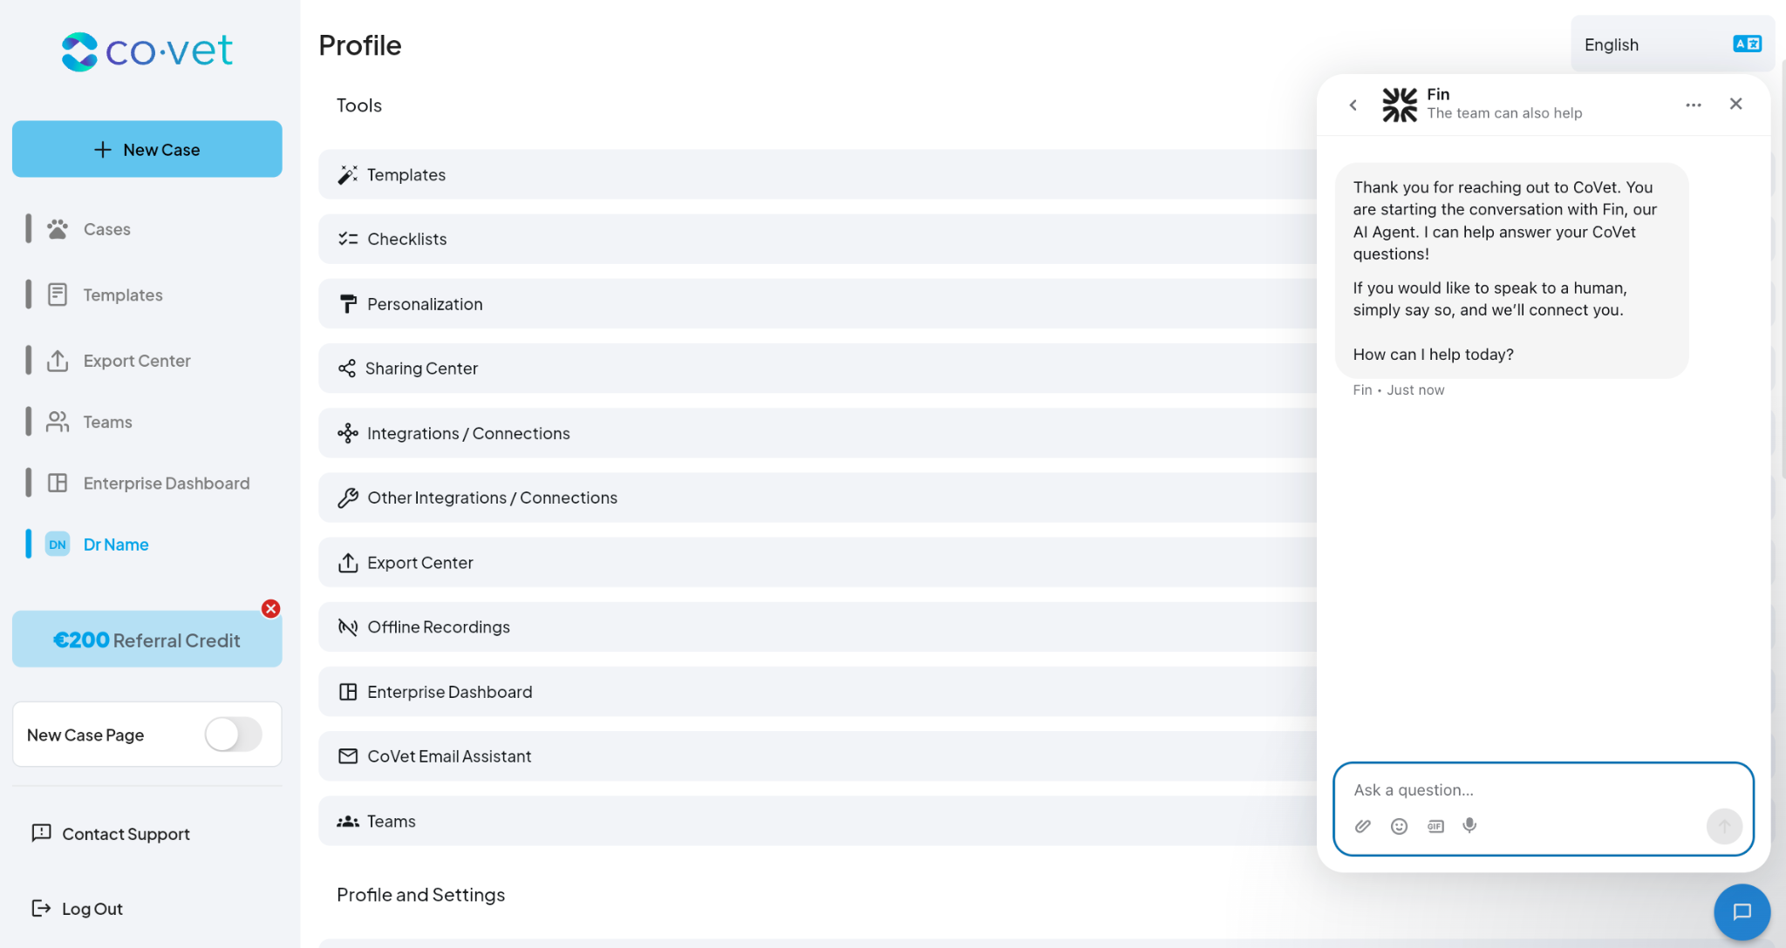Open Other Integrations / Connections row
Viewport: 1786px width, 948px height.
coord(818,498)
